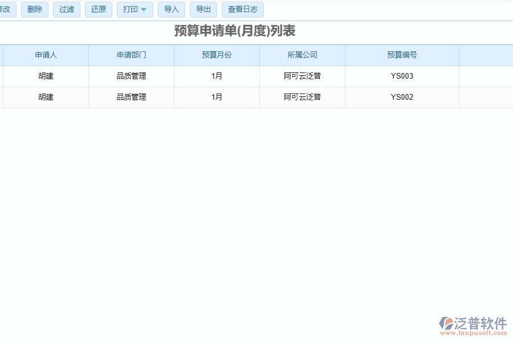The image size is (513, 342).
Task: Select the row with budget number YS002
Action: [402, 97]
